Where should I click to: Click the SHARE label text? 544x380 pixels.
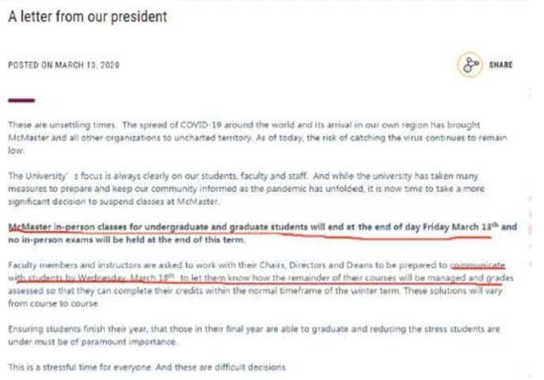[500, 66]
